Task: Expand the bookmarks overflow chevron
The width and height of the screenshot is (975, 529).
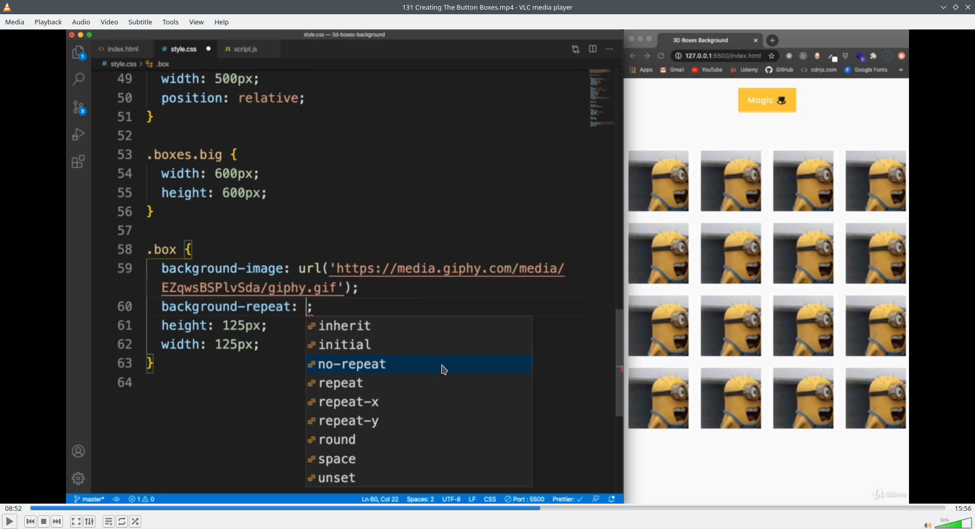Action: [x=901, y=70]
